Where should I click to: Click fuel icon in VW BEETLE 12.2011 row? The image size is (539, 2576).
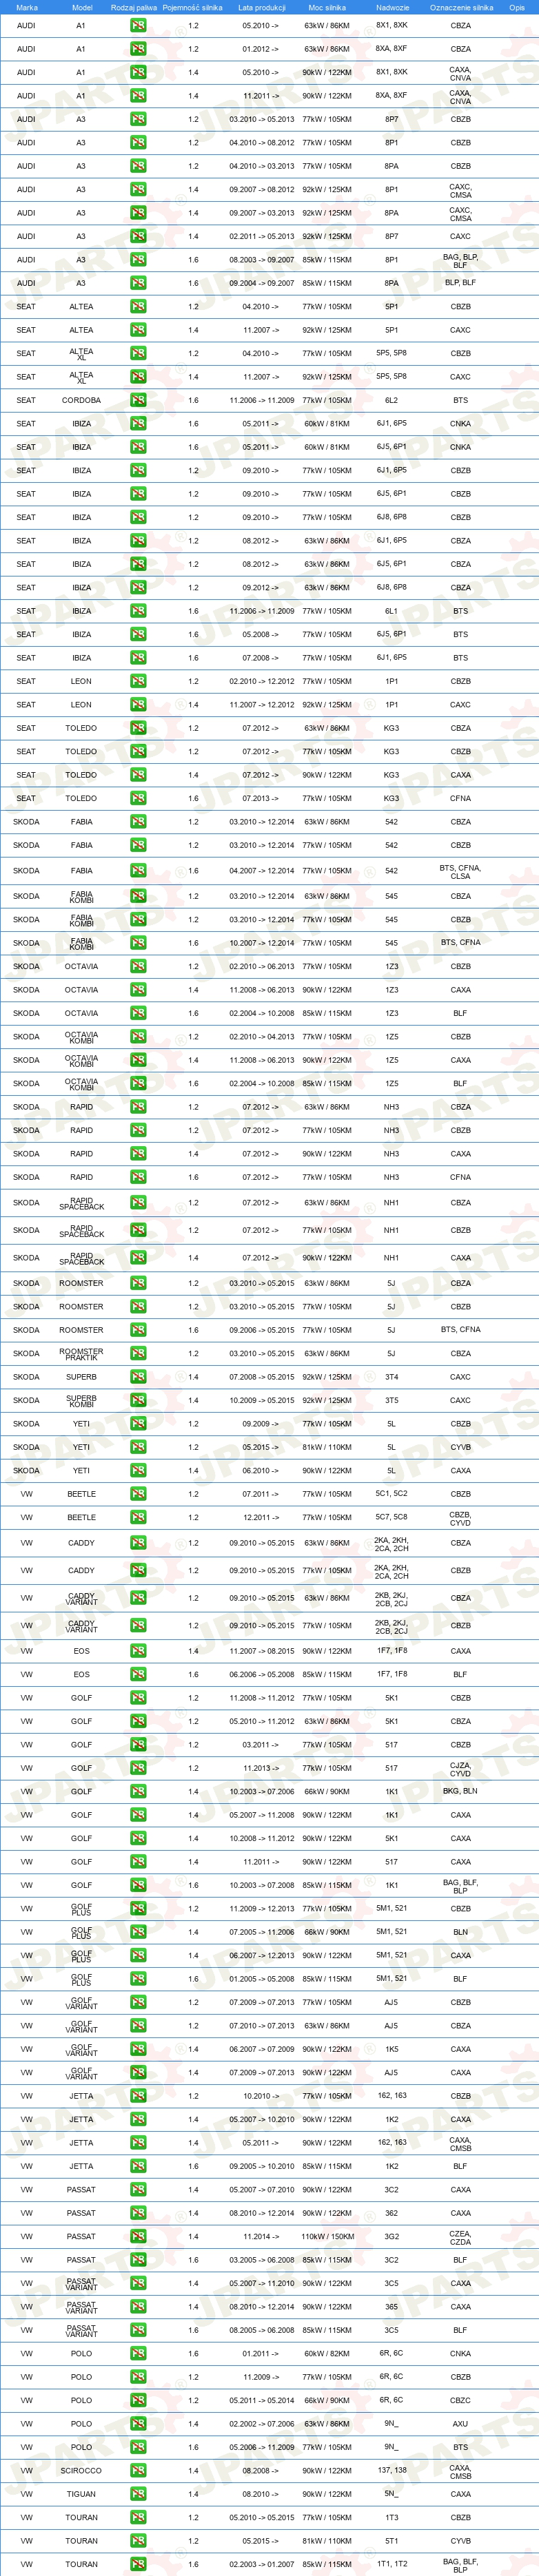click(x=138, y=1517)
